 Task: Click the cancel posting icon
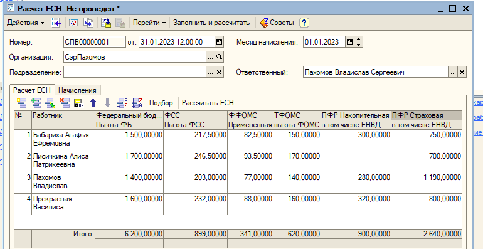click(x=120, y=23)
